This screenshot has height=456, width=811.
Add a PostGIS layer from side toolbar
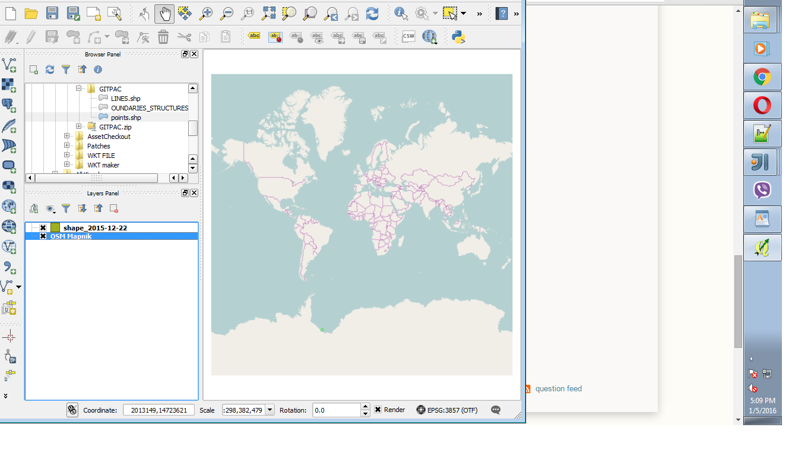coord(9,105)
